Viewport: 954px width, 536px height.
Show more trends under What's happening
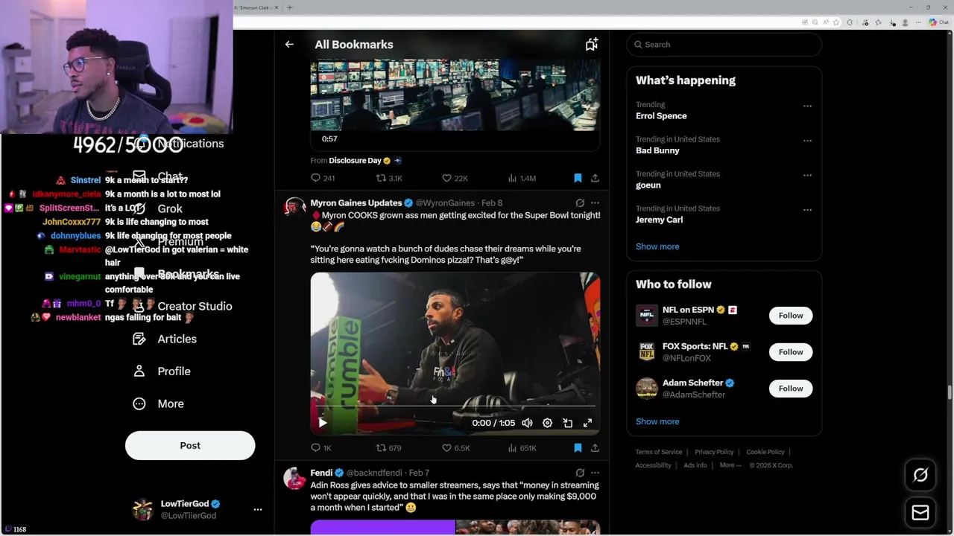pos(657,246)
